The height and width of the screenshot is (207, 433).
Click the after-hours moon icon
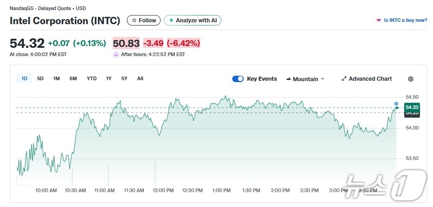point(116,54)
